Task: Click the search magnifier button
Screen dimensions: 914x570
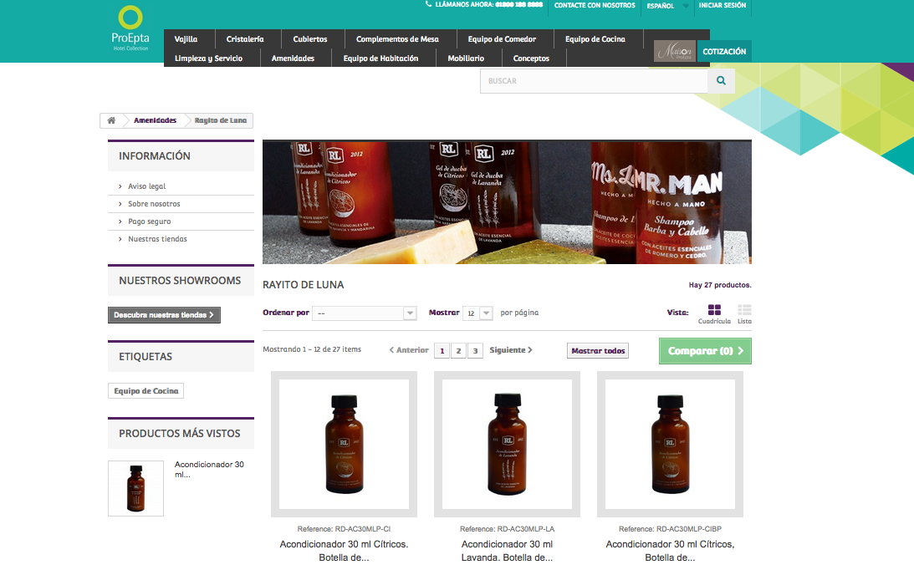Action: pyautogui.click(x=721, y=81)
